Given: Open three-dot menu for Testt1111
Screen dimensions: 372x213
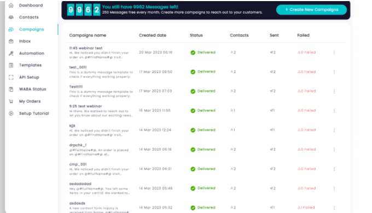Looking at the screenshot, I should pyautogui.click(x=334, y=91).
